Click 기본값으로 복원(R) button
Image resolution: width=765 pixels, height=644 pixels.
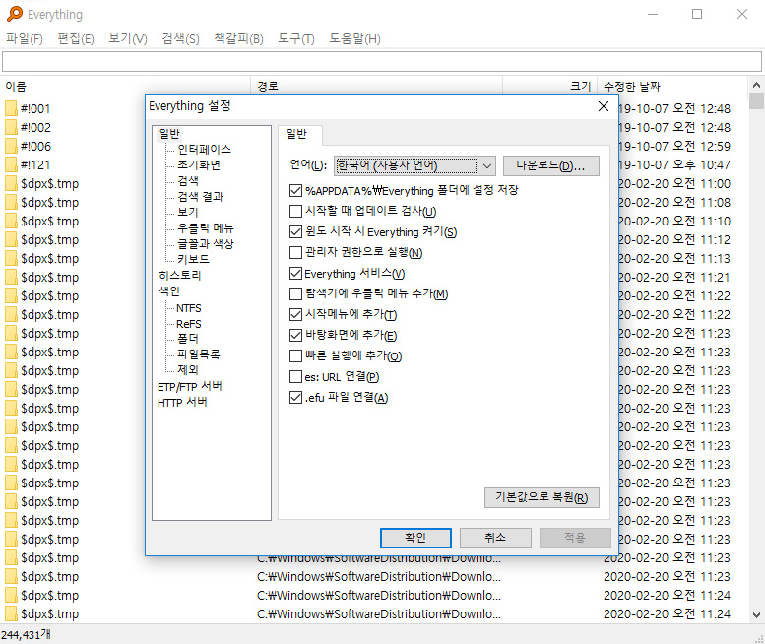pos(542,497)
